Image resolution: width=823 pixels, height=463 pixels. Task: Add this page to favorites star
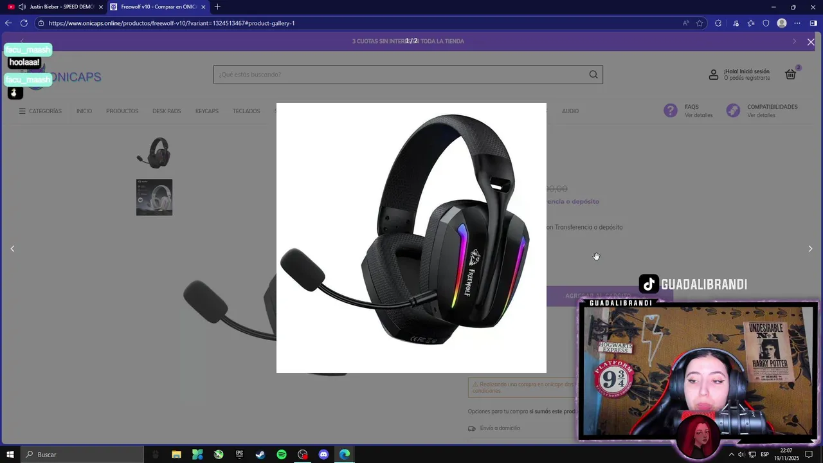pos(700,23)
